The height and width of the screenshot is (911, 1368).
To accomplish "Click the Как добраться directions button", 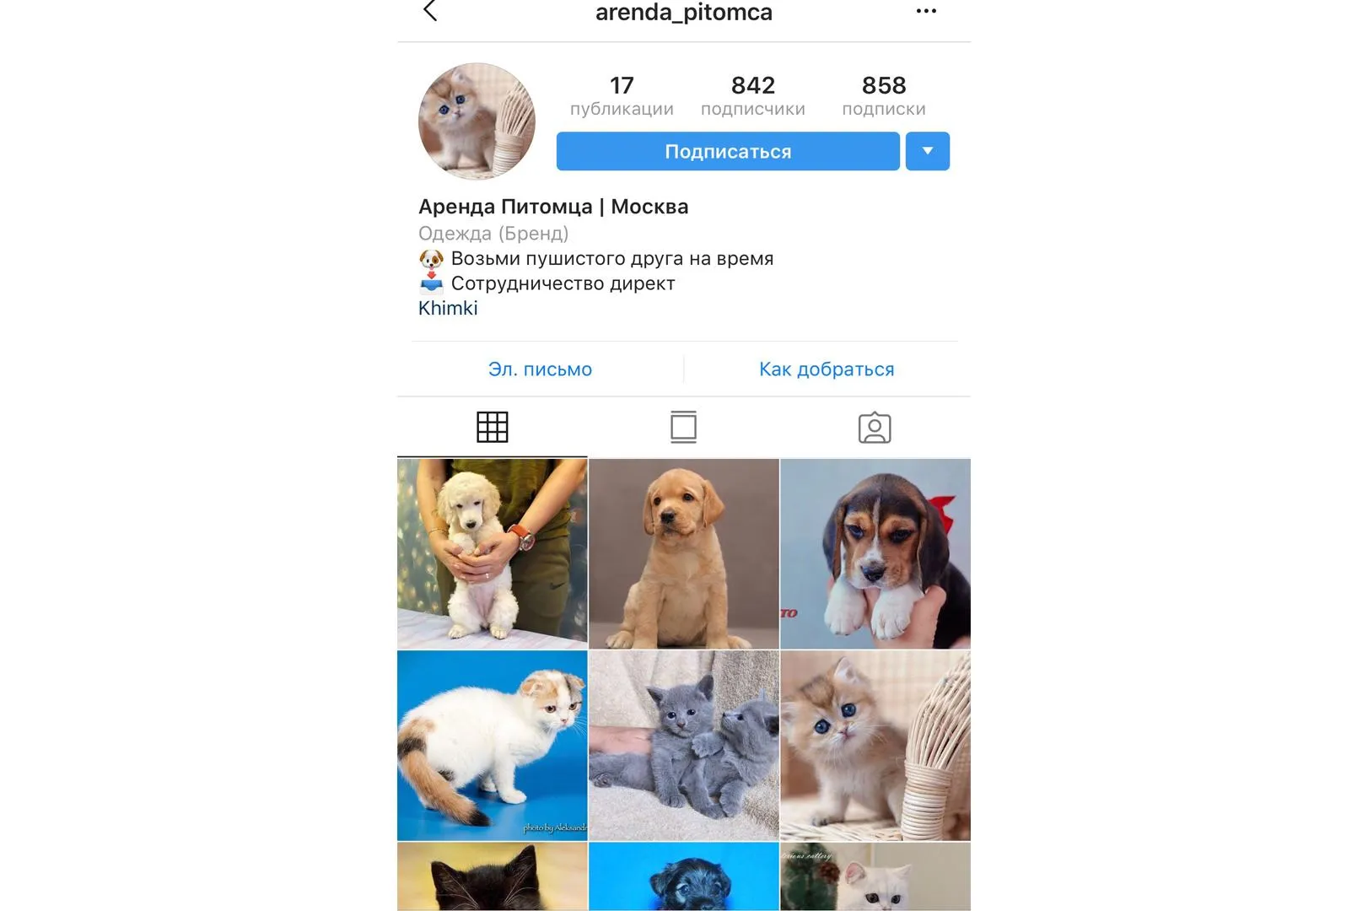I will coord(827,369).
